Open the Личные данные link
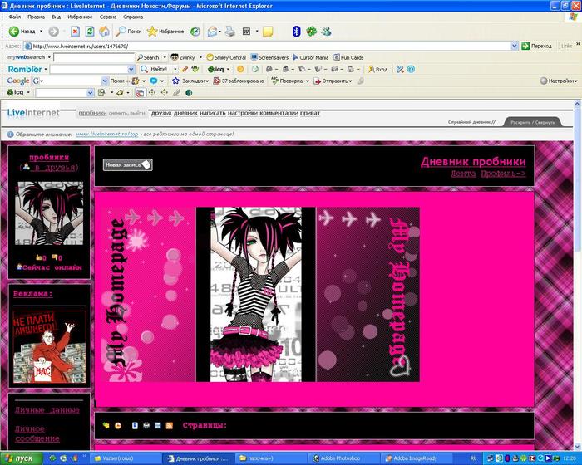The height and width of the screenshot is (465, 582). (x=47, y=410)
